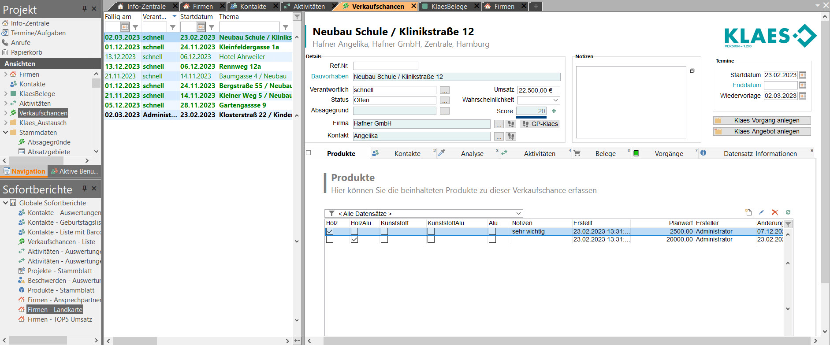
Task: Open Papierkorb in the Projekt panel
Action: tap(26, 52)
